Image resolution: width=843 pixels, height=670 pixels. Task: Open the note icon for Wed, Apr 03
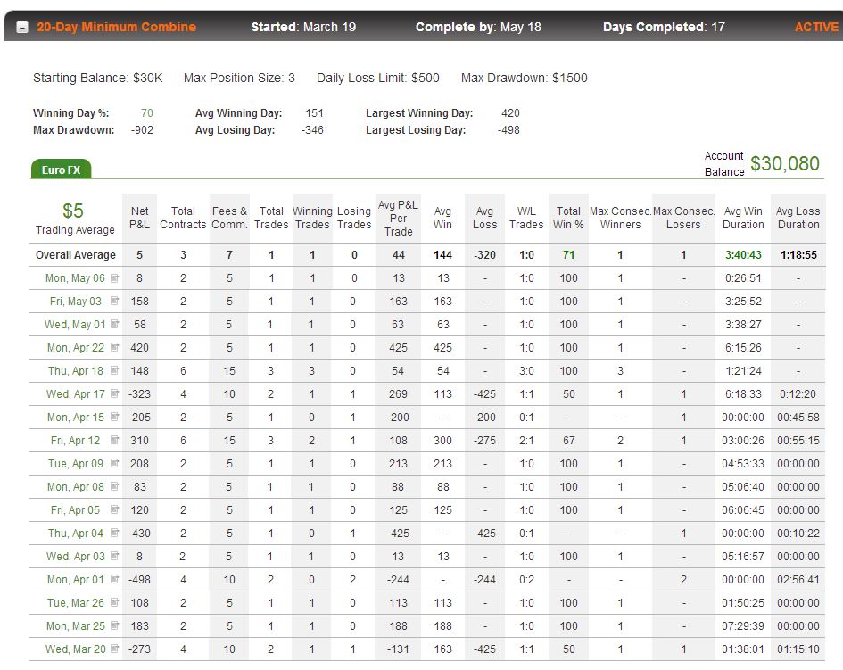(x=114, y=556)
